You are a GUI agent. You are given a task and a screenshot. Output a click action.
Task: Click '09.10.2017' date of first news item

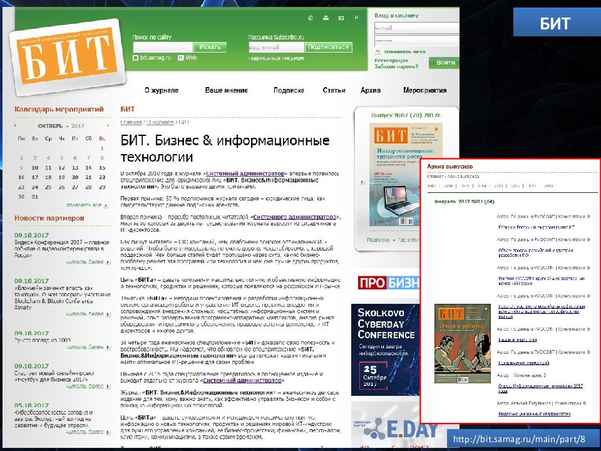pos(31,235)
